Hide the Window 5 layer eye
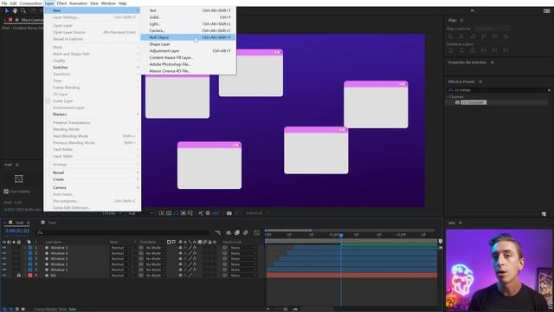Image resolution: width=554 pixels, height=312 pixels. pyautogui.click(x=4, y=248)
